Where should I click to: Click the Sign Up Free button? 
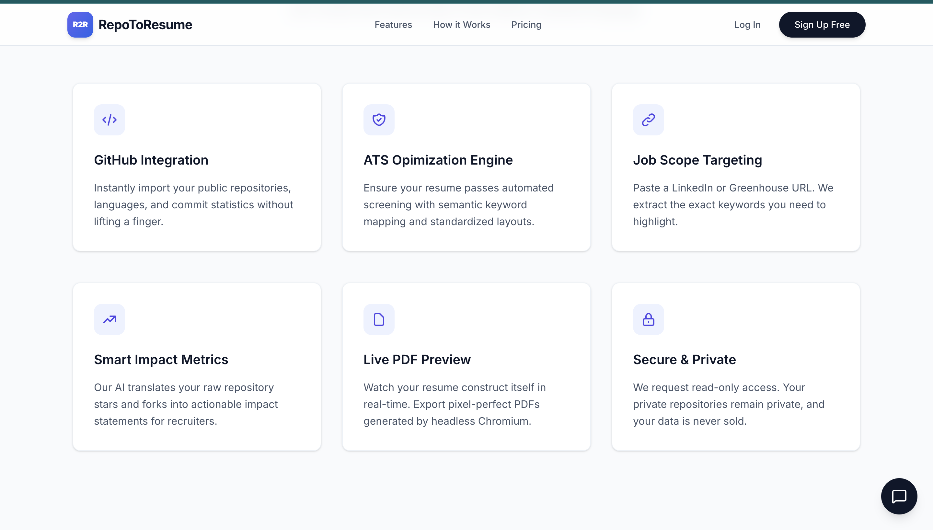(822, 24)
